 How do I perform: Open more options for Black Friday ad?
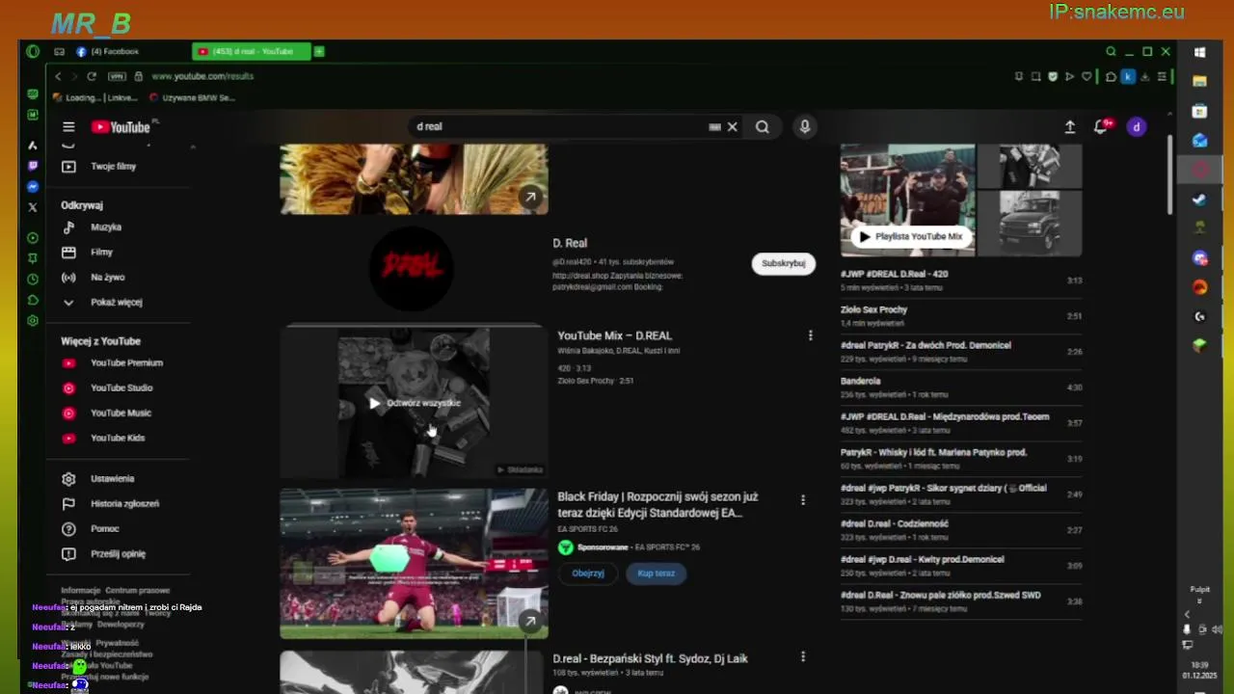(802, 499)
